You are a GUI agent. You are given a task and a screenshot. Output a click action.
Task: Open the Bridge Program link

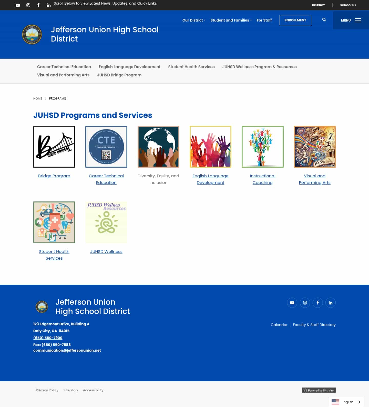[x=54, y=176]
